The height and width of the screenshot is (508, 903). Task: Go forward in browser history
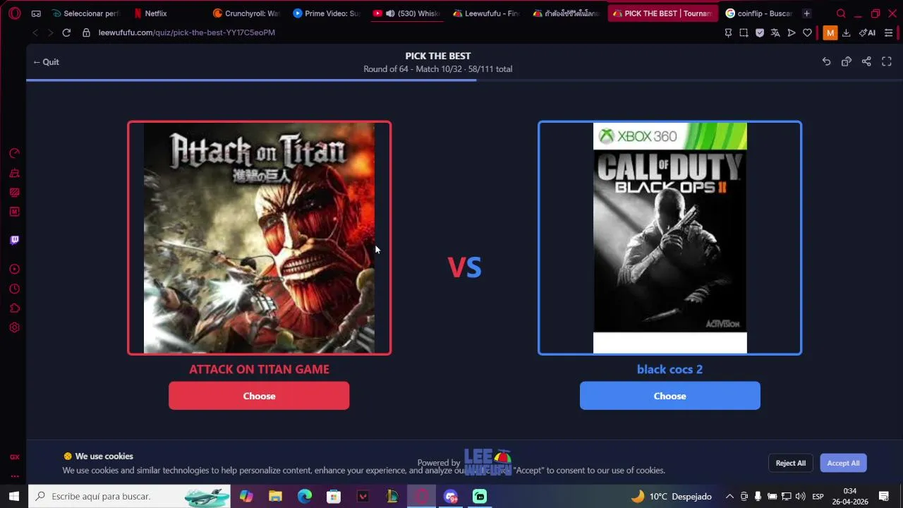coord(50,32)
